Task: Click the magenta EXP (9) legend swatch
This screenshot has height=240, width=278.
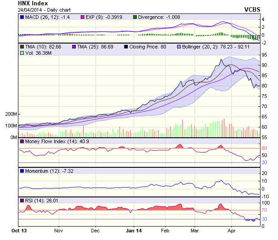Action: click(x=83, y=17)
